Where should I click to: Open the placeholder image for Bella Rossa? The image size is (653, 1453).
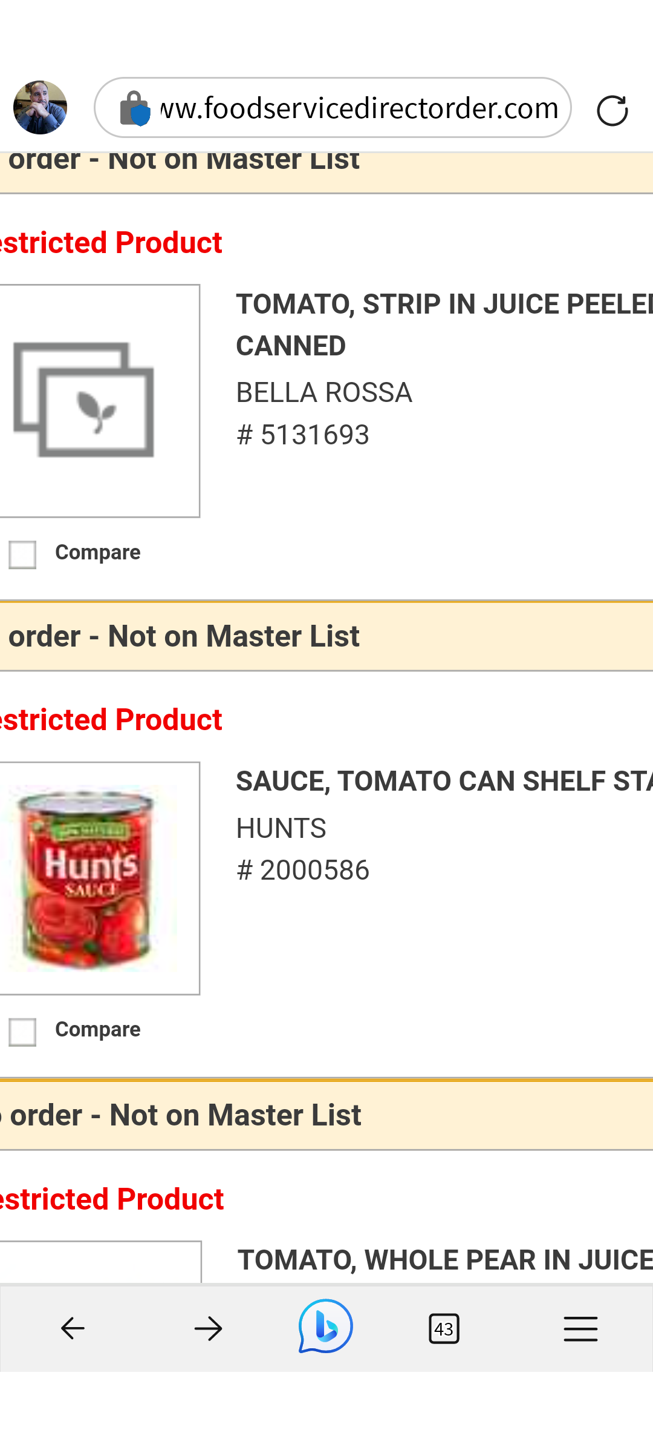pyautogui.click(x=99, y=401)
